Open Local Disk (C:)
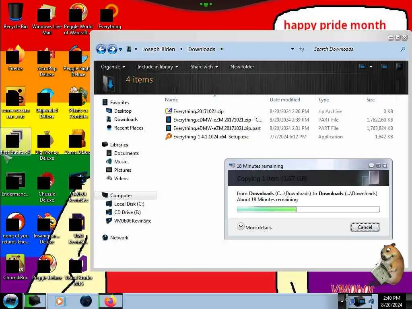Viewport: 412px width, 309px height. pyautogui.click(x=129, y=204)
